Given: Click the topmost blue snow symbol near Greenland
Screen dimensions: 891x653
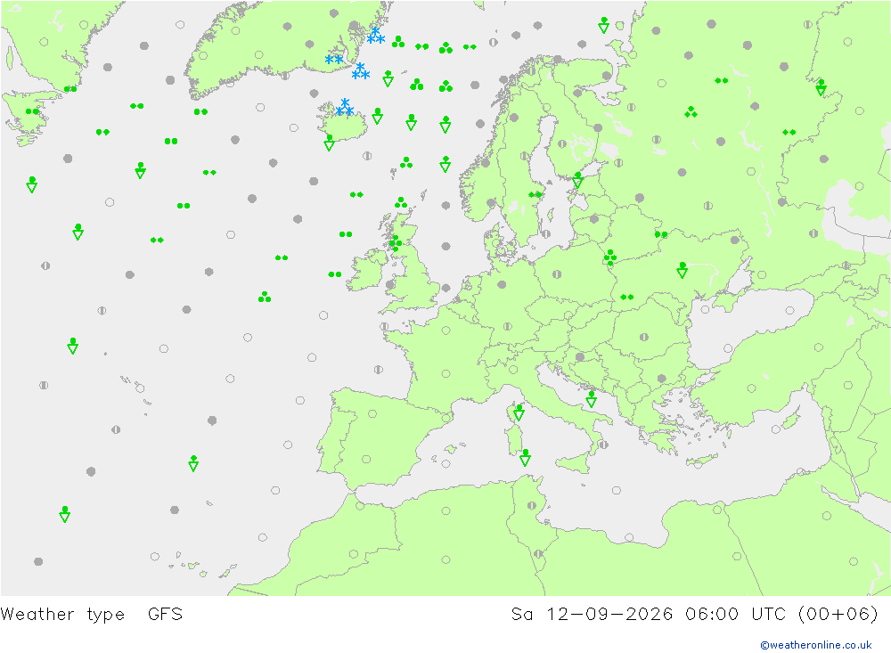Looking at the screenshot, I should click(376, 36).
